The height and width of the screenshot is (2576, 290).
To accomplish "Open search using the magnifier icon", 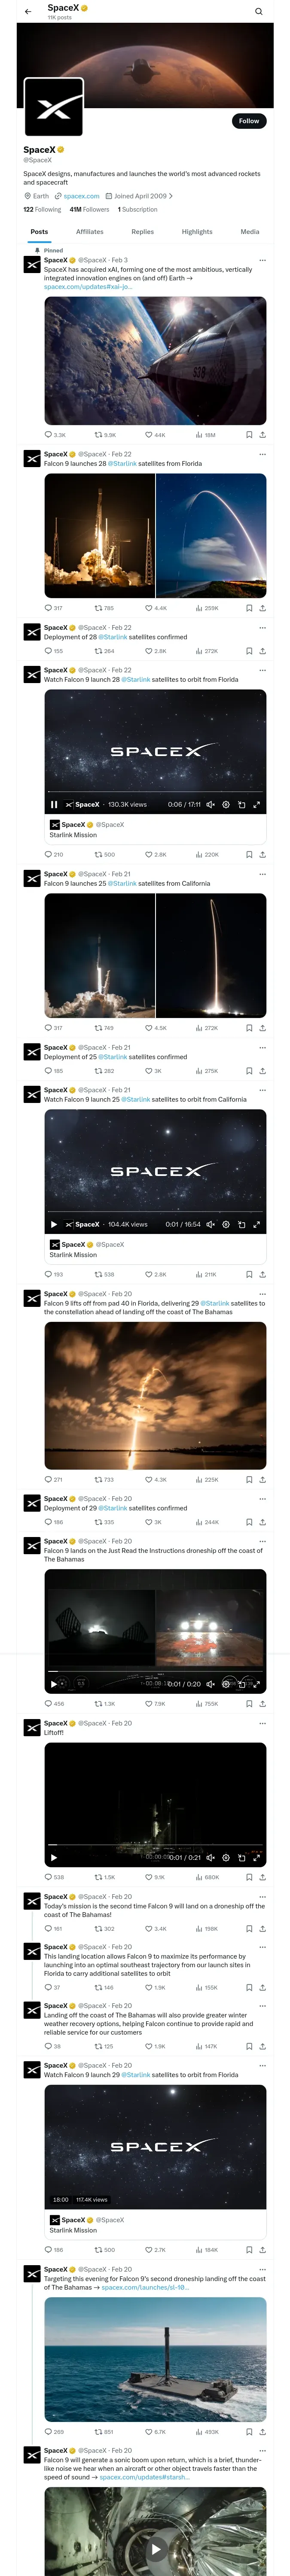I will (258, 12).
